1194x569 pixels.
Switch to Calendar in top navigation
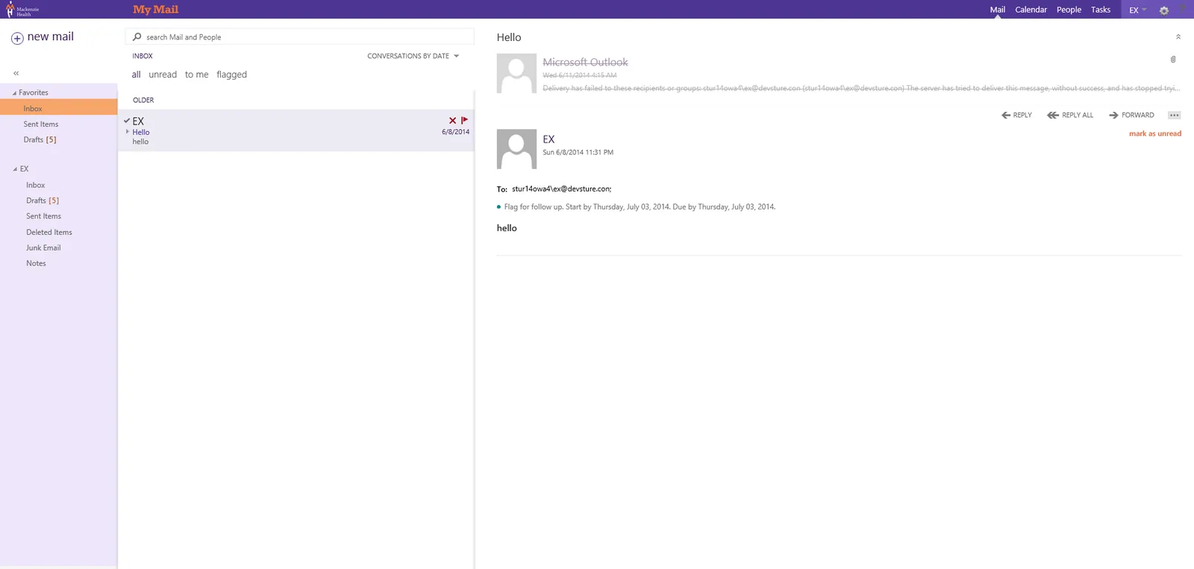pyautogui.click(x=1031, y=10)
